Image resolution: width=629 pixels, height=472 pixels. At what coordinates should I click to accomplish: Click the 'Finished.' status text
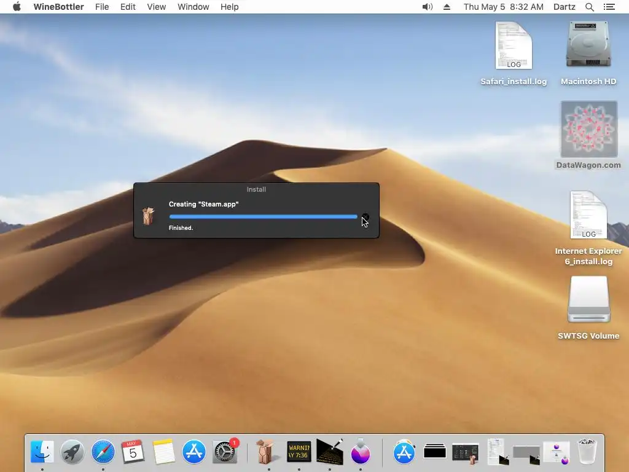click(x=181, y=227)
